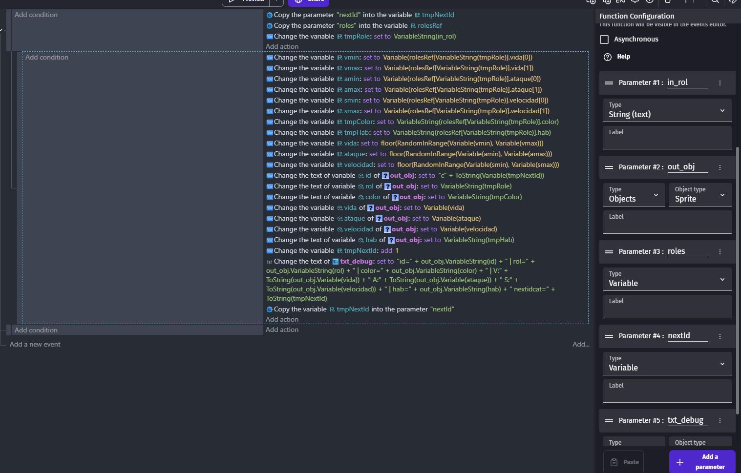Image resolution: width=741 pixels, height=473 pixels.
Task: Click the Function Configuration panel scrollbar
Action: tap(738, 278)
